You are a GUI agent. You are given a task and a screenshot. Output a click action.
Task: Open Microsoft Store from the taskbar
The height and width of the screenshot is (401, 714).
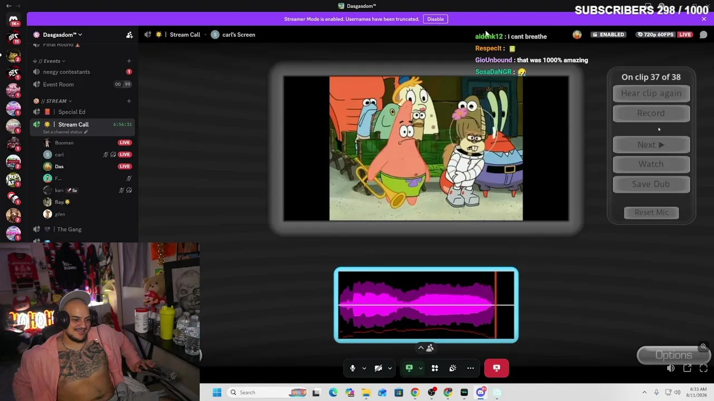[399, 393]
